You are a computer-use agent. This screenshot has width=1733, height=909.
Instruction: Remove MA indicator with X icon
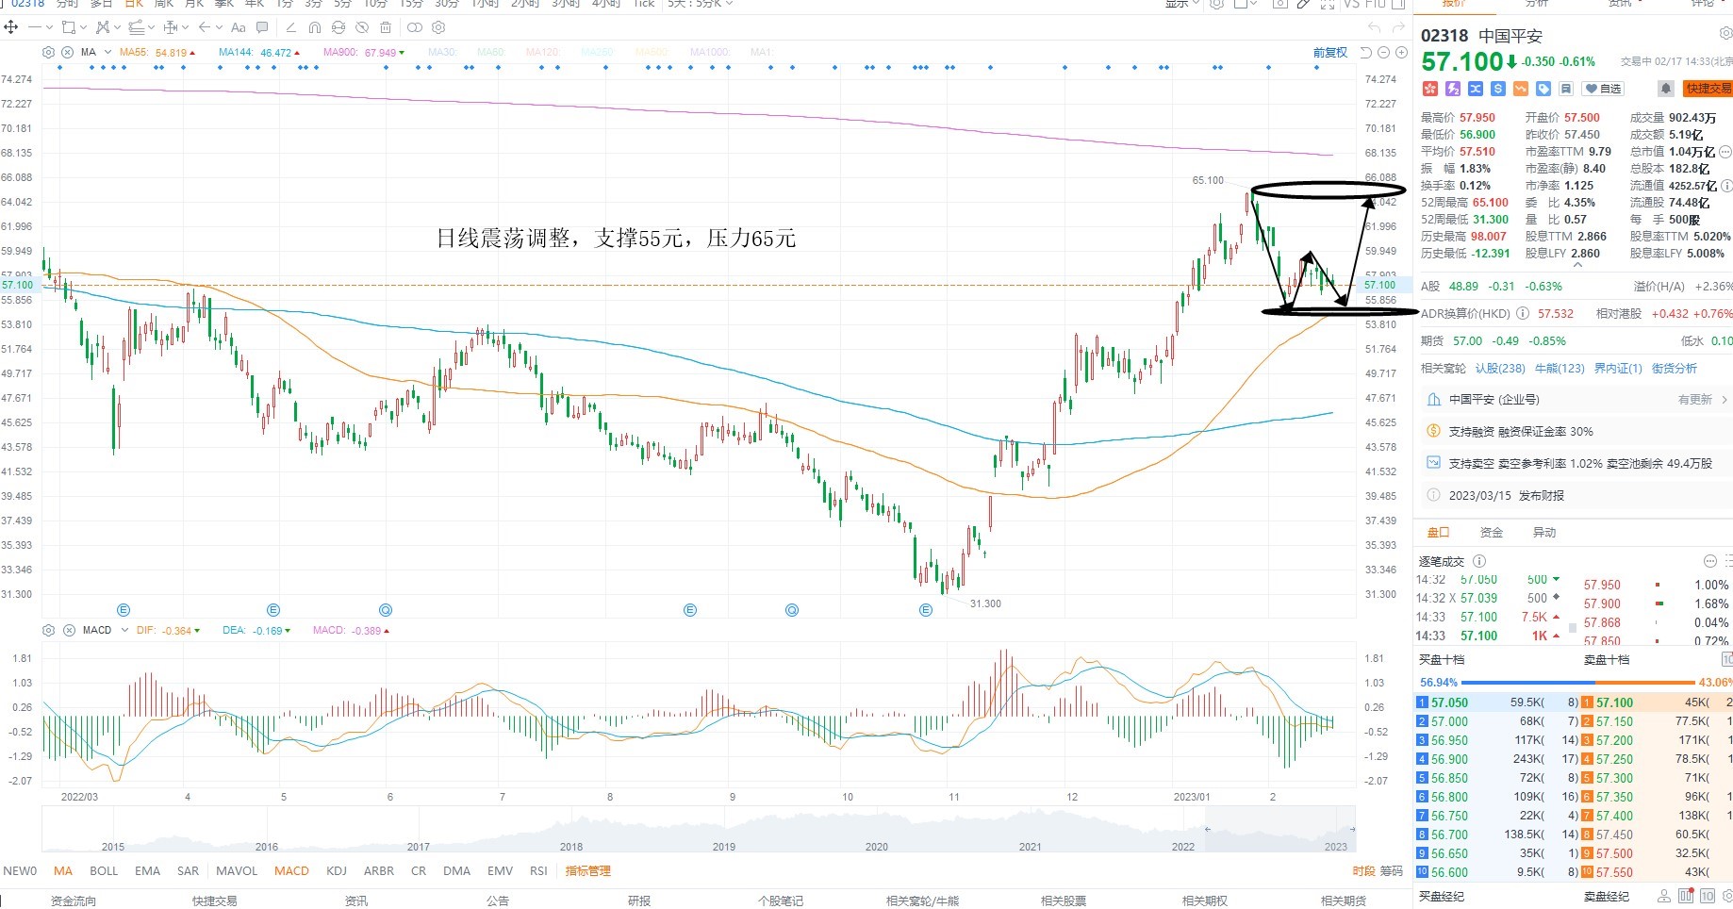coord(68,53)
